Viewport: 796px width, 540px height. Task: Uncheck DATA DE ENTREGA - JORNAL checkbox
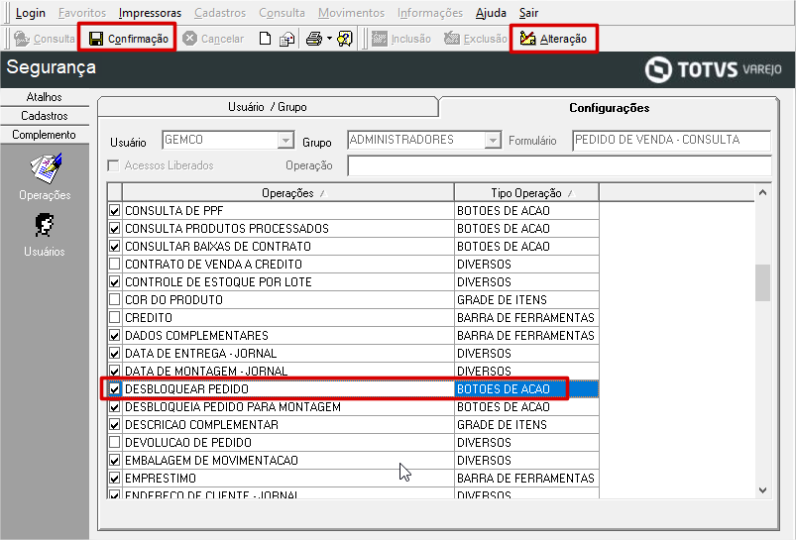(x=115, y=354)
